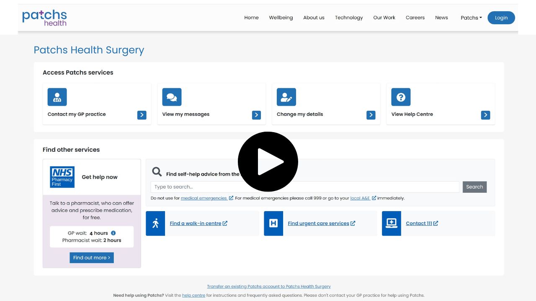
Task: Open Our Work in navigation
Action: [384, 18]
